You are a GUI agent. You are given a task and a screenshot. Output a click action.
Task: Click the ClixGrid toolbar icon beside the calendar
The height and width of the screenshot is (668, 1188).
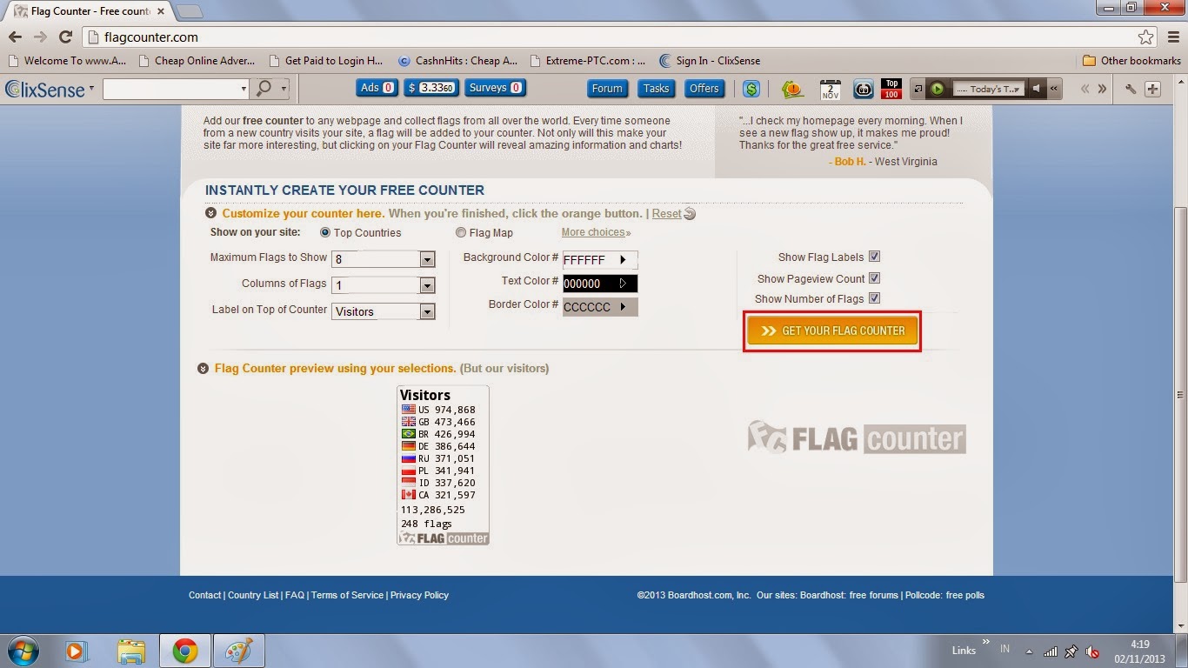click(x=863, y=89)
